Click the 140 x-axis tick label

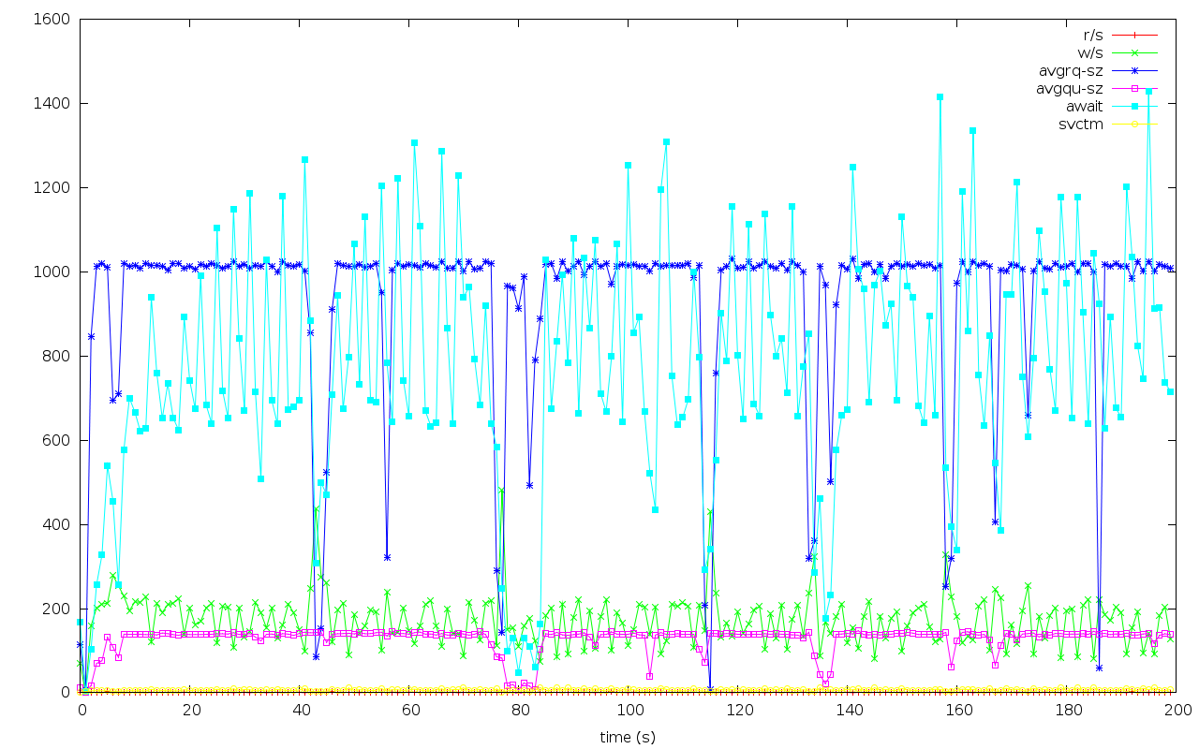[848, 711]
